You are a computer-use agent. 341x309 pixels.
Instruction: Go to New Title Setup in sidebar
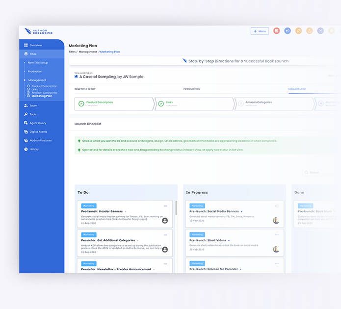click(38, 63)
